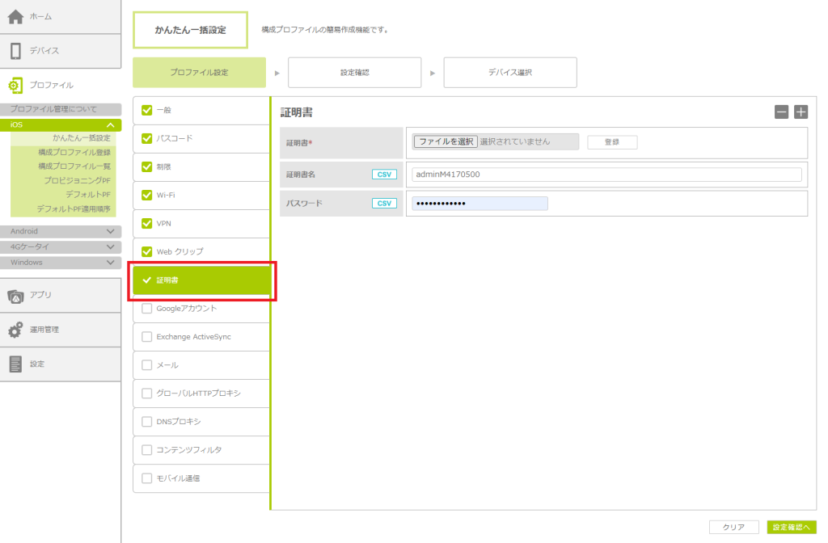Image resolution: width=828 pixels, height=543 pixels.
Task: Open the Settings document icon
Action: tap(15, 364)
